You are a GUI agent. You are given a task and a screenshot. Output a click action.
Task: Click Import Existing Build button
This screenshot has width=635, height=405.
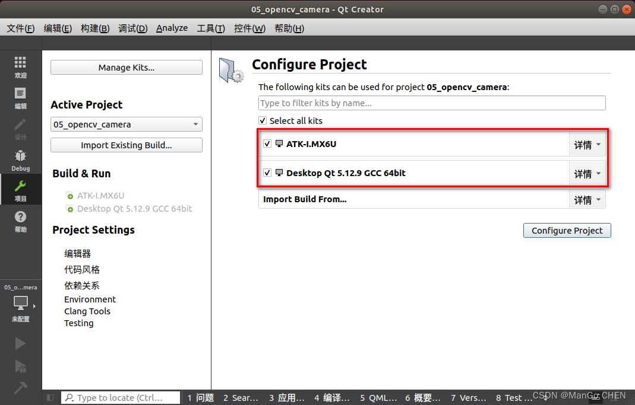pyautogui.click(x=127, y=145)
